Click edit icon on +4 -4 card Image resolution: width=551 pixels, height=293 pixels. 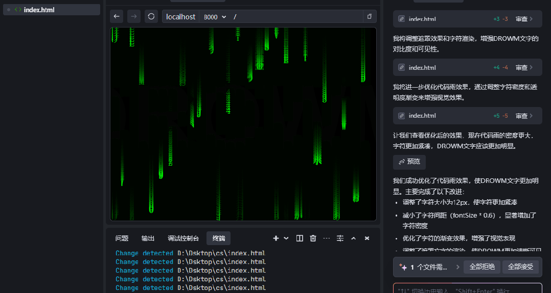[x=402, y=67]
